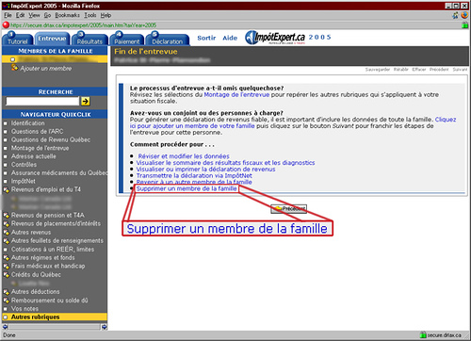Click the red stop icon beside the URL
Image resolution: width=471 pixels, height=341 pixels.
click(6, 24)
